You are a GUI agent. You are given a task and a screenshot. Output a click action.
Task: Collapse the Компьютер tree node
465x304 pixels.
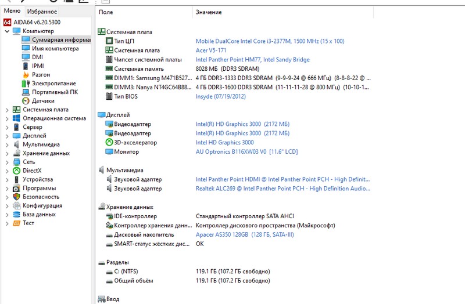[7, 31]
